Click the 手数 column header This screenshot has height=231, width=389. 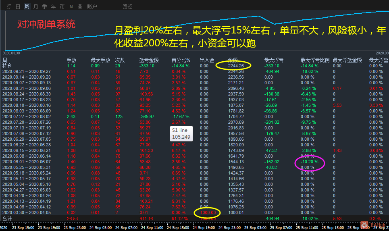pos(72,60)
